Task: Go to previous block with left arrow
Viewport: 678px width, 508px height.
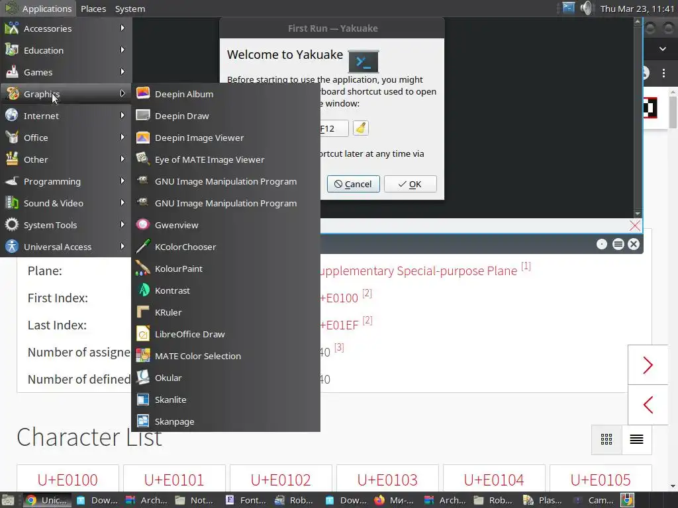Action: (648, 405)
